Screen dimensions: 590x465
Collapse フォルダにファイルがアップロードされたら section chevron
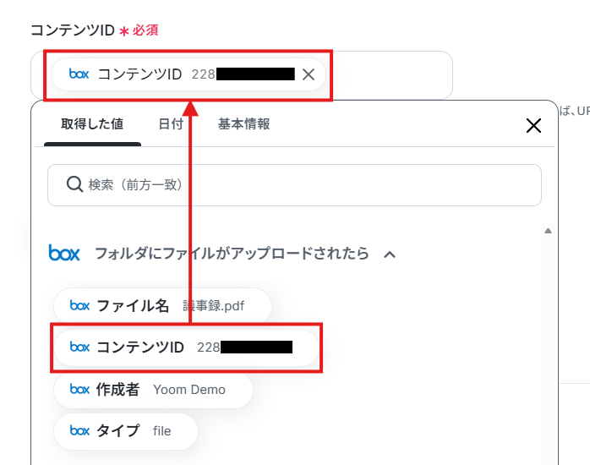click(x=390, y=254)
